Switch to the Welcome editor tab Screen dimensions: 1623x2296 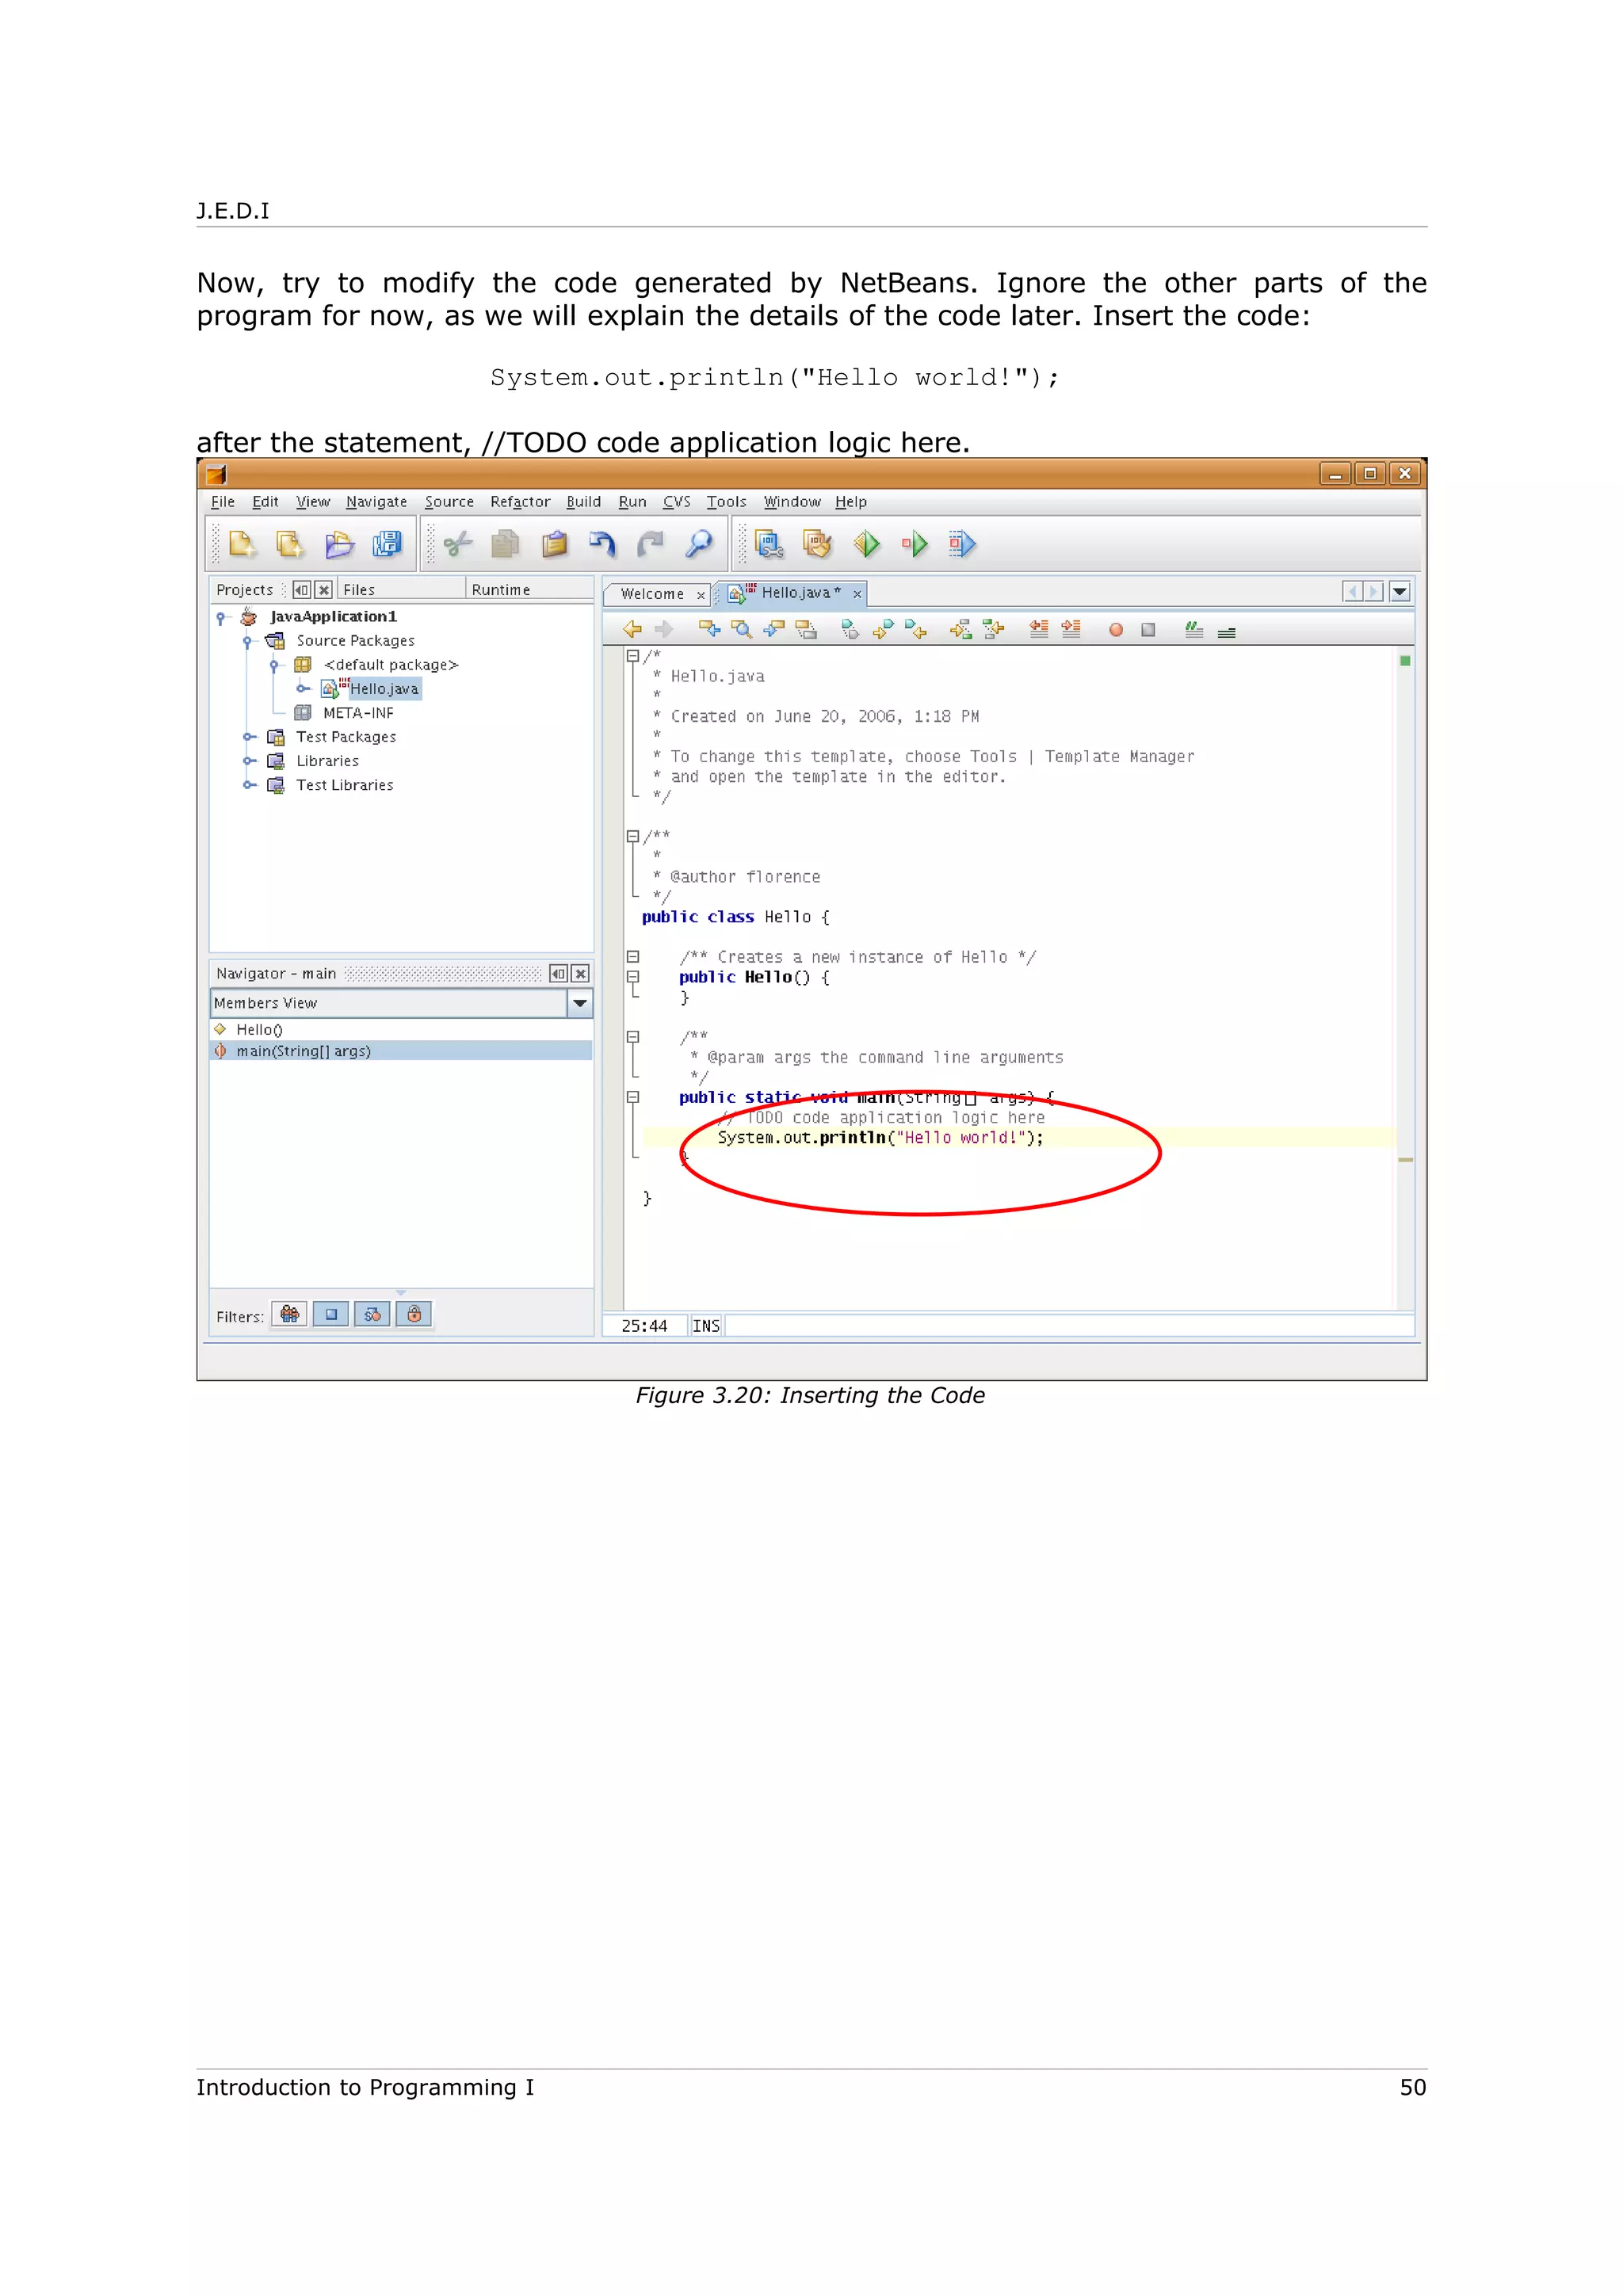click(x=652, y=594)
